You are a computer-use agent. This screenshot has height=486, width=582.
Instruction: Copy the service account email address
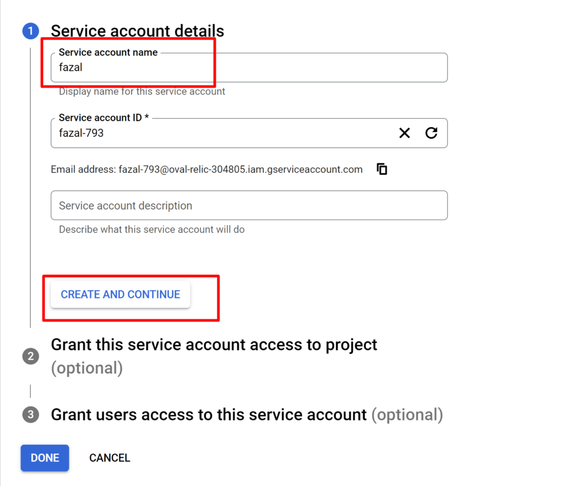tap(382, 169)
